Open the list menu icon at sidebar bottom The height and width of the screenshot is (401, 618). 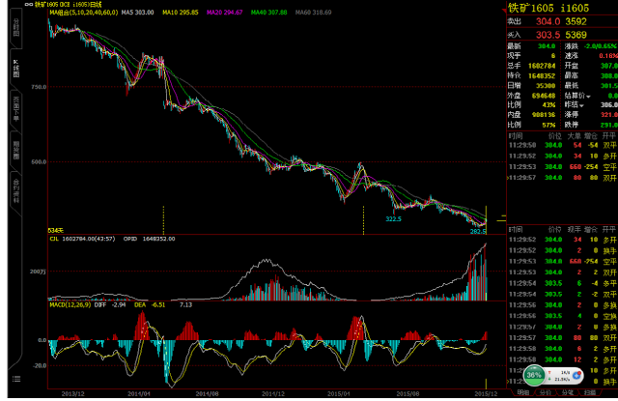click(16, 379)
